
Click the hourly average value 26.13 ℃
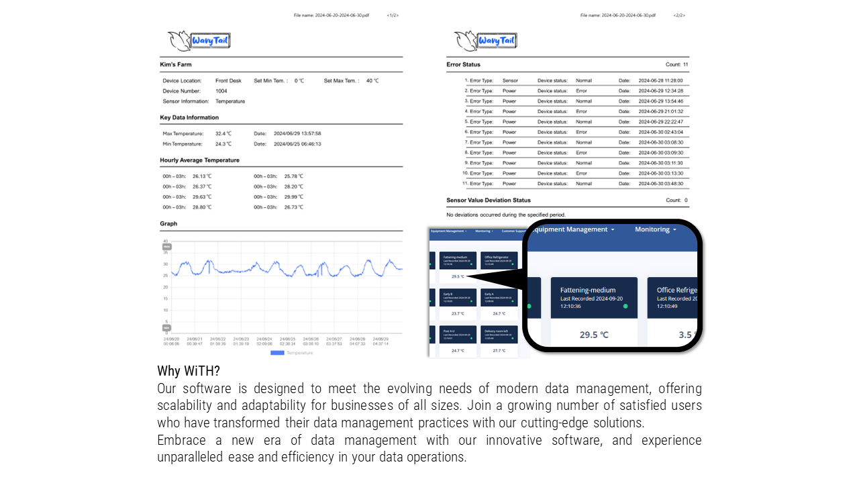click(x=202, y=176)
